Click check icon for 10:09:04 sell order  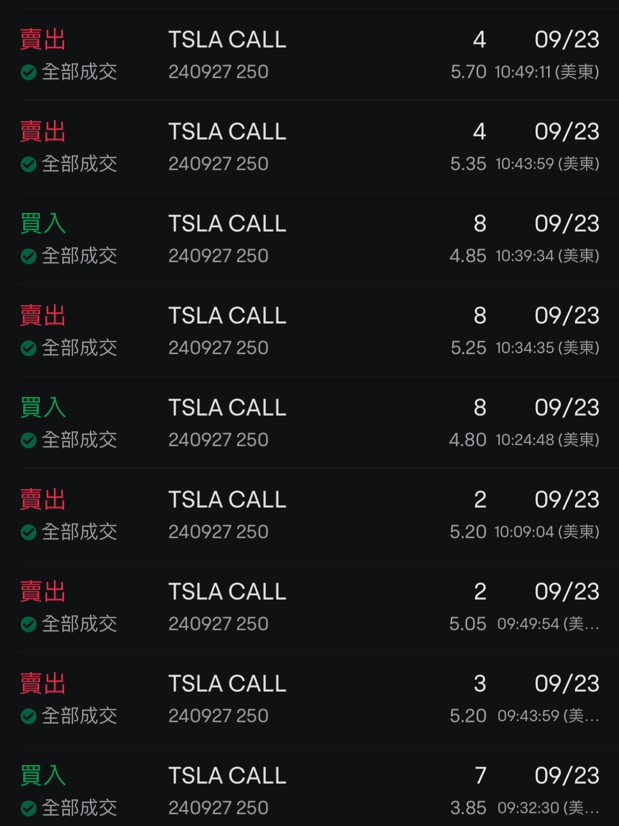[x=29, y=533]
